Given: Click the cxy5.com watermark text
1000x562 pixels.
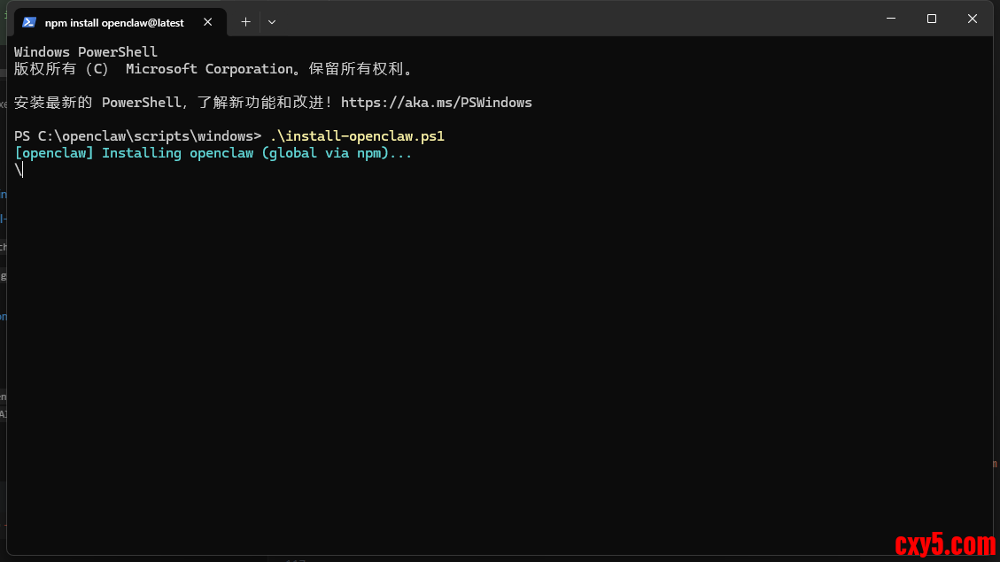Looking at the screenshot, I should coord(944,543).
